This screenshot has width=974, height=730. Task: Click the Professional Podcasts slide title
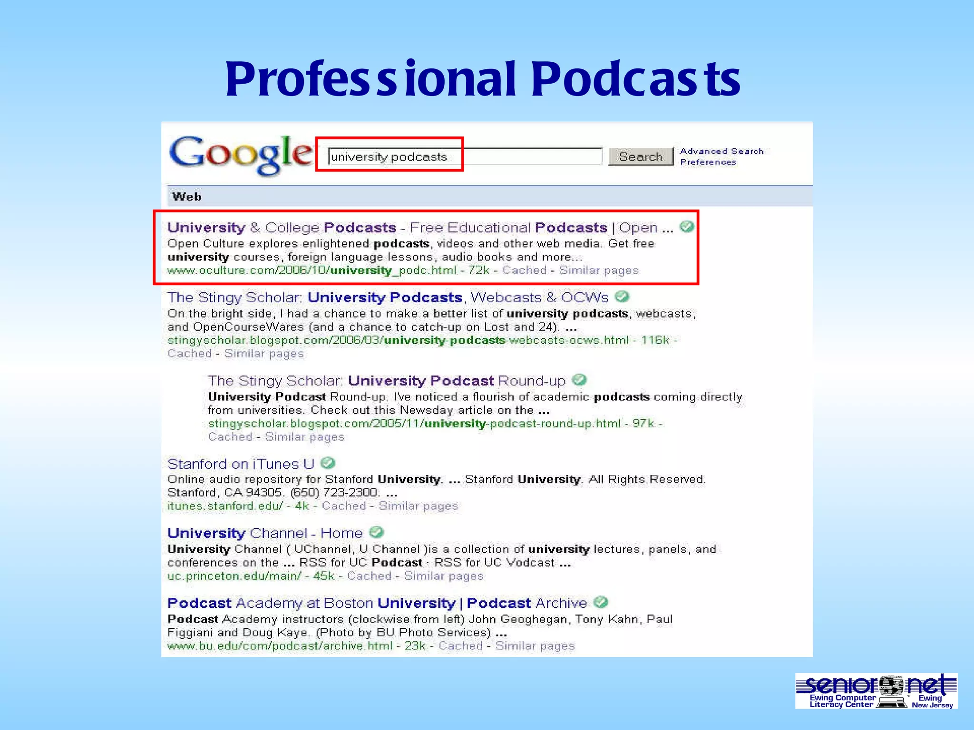pos(483,78)
